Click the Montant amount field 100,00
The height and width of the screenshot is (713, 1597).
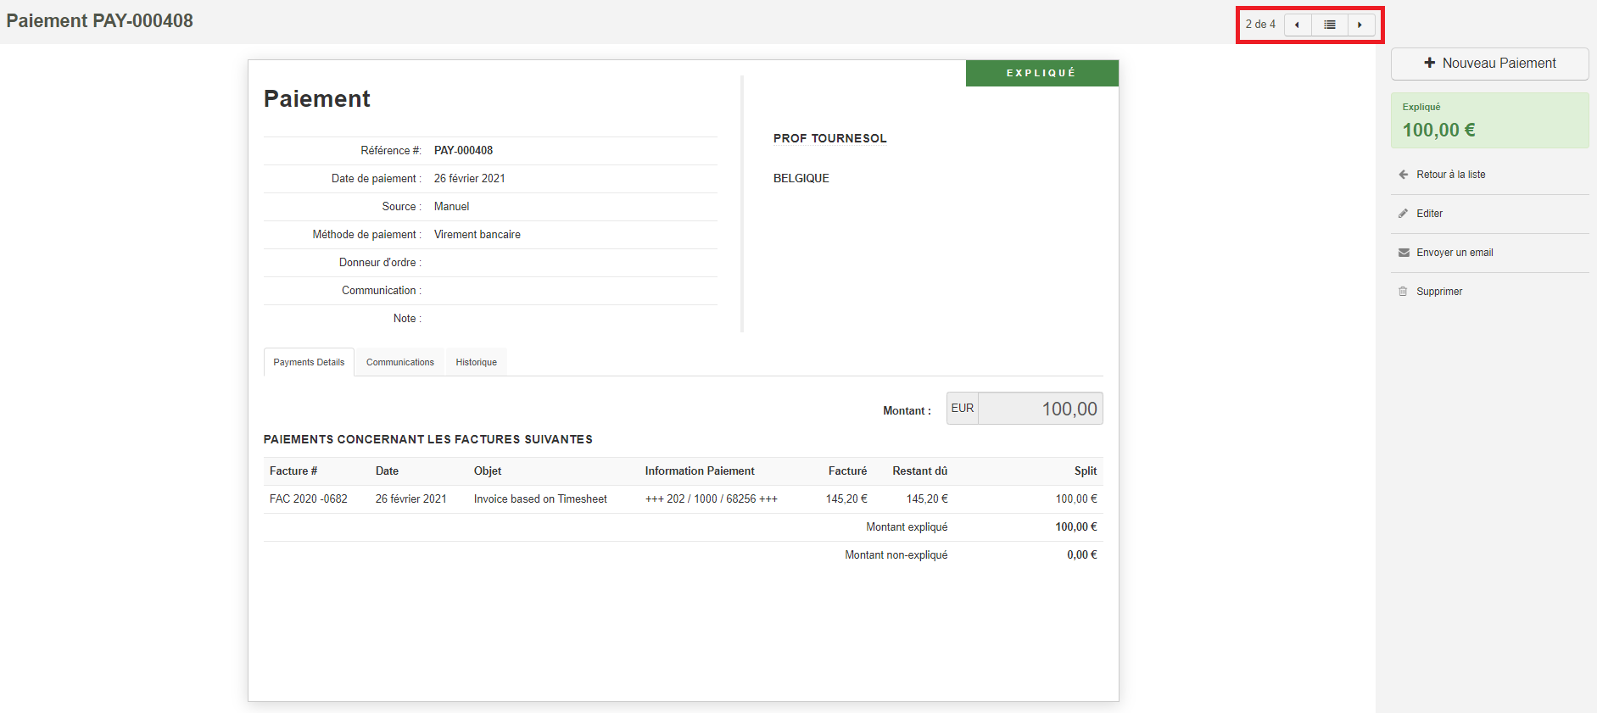(x=1041, y=409)
